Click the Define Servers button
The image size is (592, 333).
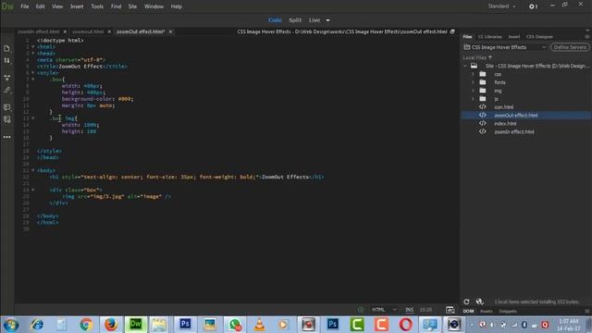(570, 47)
